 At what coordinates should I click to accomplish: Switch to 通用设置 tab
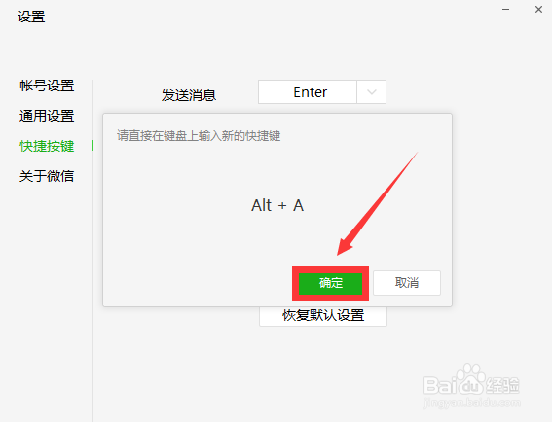(x=47, y=116)
